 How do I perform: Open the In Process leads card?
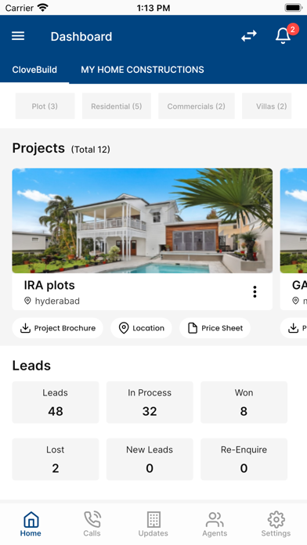coord(150,402)
